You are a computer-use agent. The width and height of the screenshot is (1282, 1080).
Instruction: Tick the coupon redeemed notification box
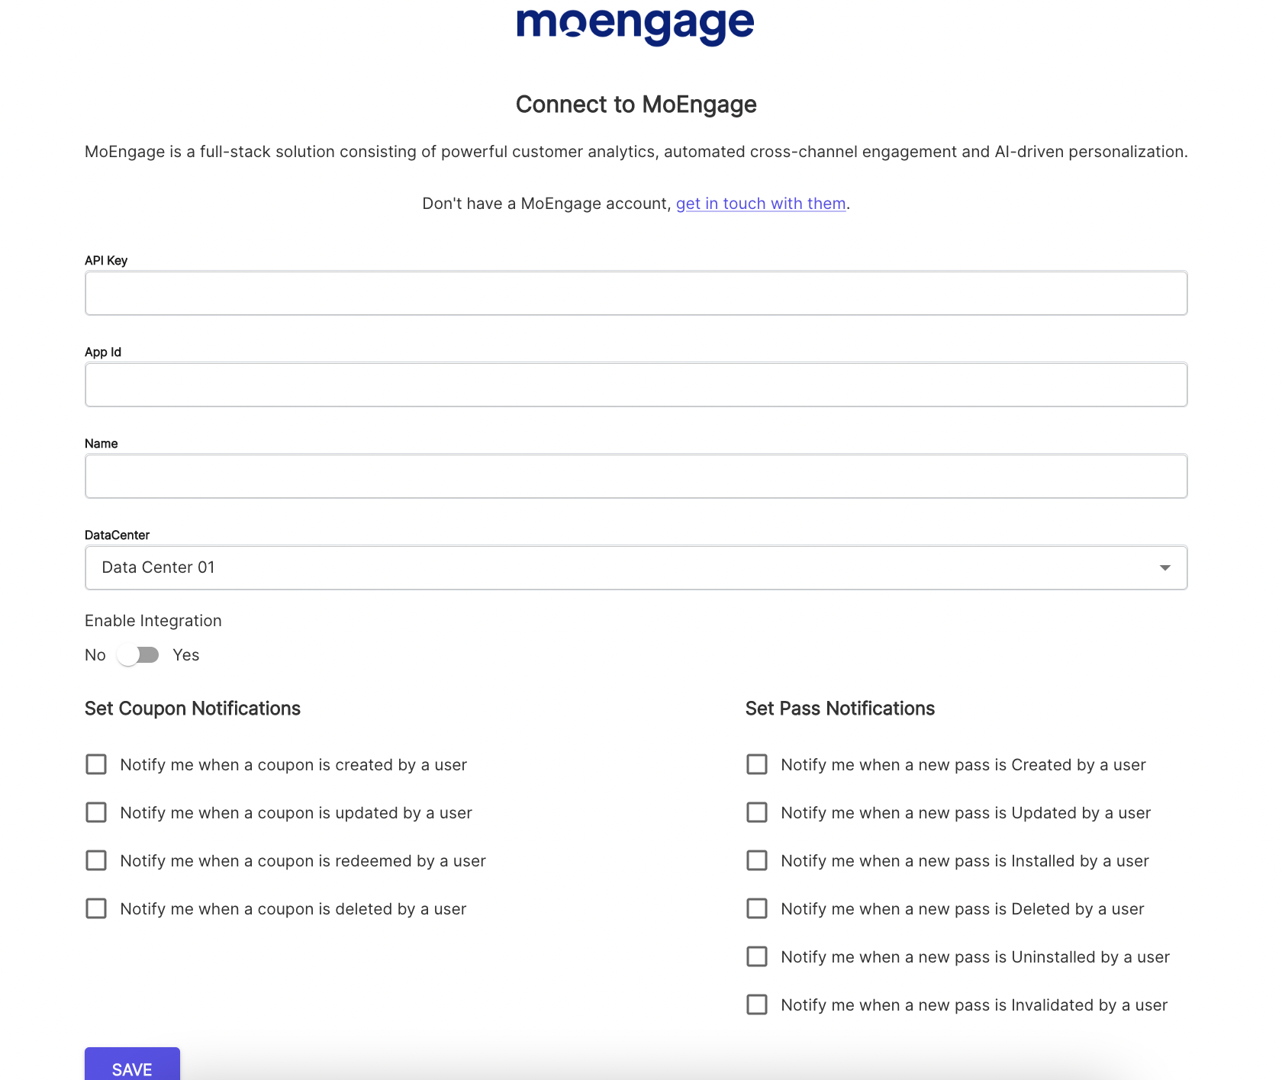96,860
